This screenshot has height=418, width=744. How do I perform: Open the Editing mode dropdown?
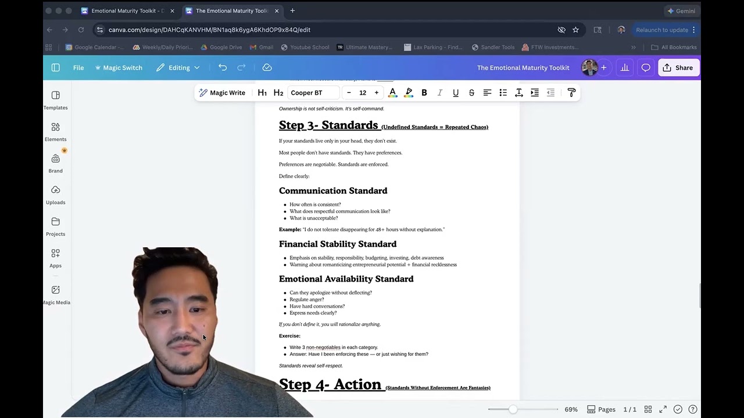point(178,67)
